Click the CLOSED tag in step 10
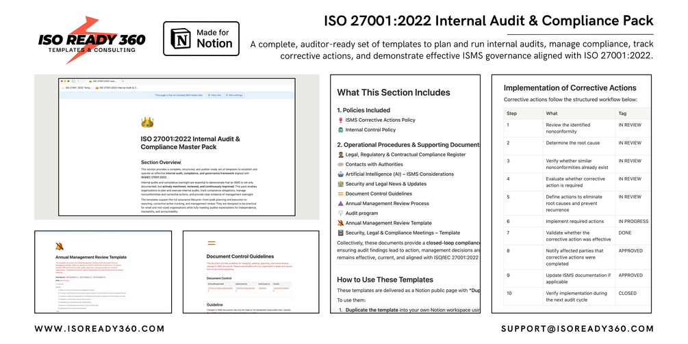 point(628,293)
